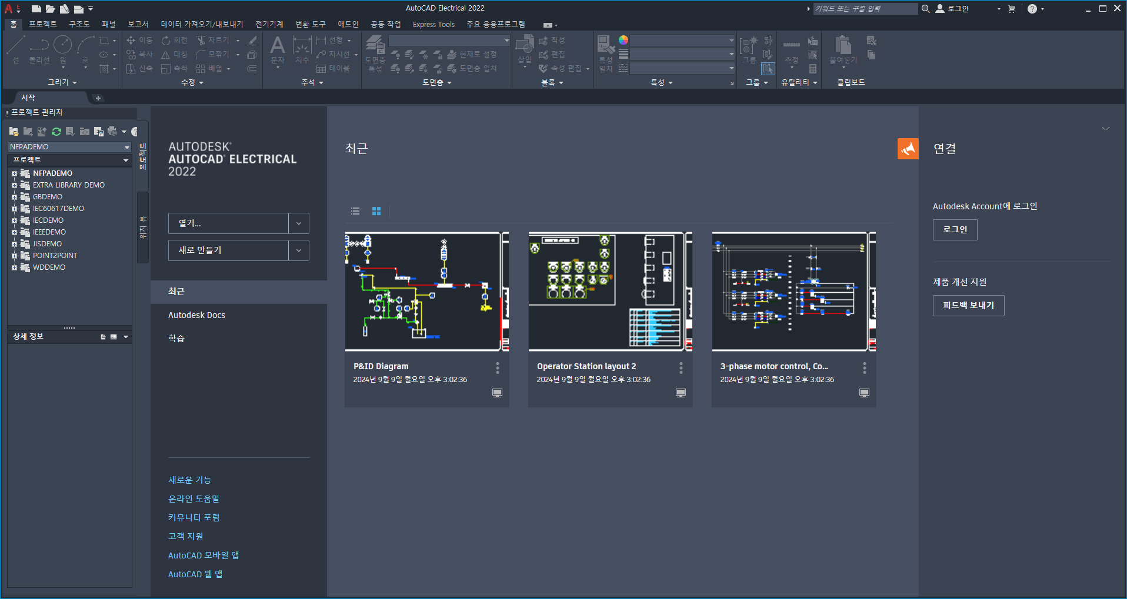Expand the NFPADEMO project tree node
1127x599 pixels.
tap(15, 173)
